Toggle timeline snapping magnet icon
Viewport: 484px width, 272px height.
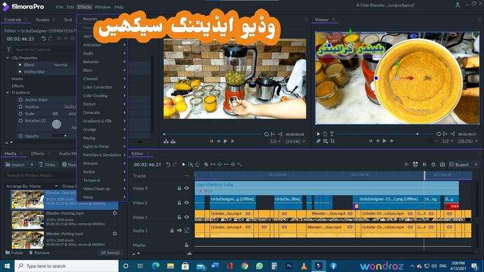click(415, 164)
